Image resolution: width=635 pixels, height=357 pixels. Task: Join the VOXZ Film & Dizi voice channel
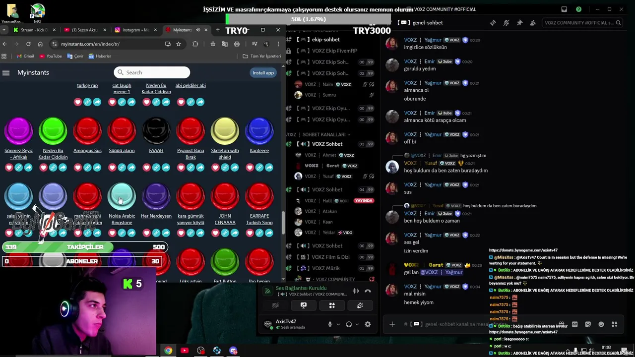tap(331, 257)
